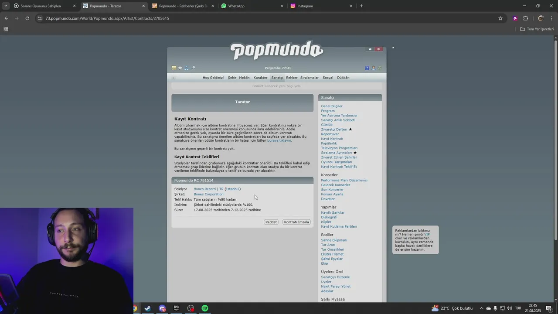Open Konser Ayarla in sidebar
This screenshot has width=558, height=314.
tap(332, 195)
